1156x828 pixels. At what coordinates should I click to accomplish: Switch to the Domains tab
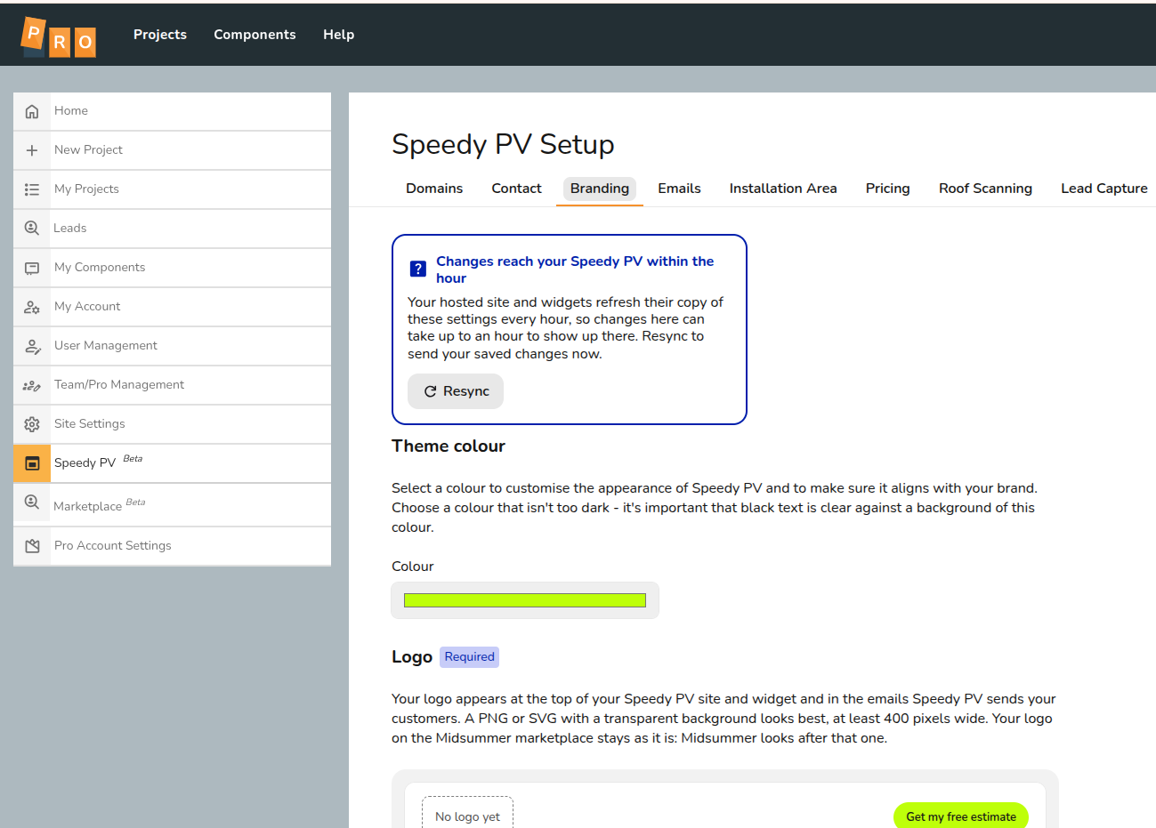pyautogui.click(x=434, y=189)
